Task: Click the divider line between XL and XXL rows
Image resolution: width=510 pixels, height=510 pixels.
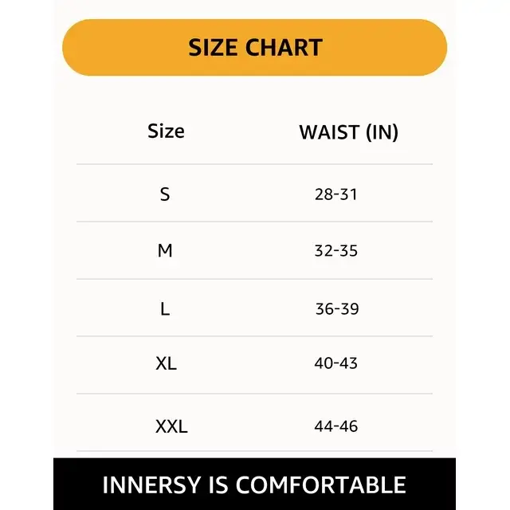Action: click(255, 394)
